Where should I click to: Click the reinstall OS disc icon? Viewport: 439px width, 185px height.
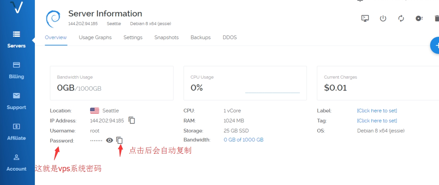(419, 18)
